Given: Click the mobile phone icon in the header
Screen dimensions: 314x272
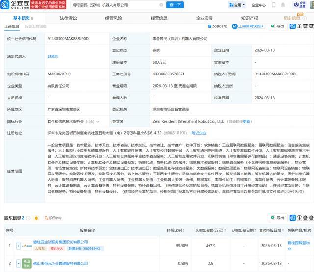Looking at the screenshot, I should (274, 5).
